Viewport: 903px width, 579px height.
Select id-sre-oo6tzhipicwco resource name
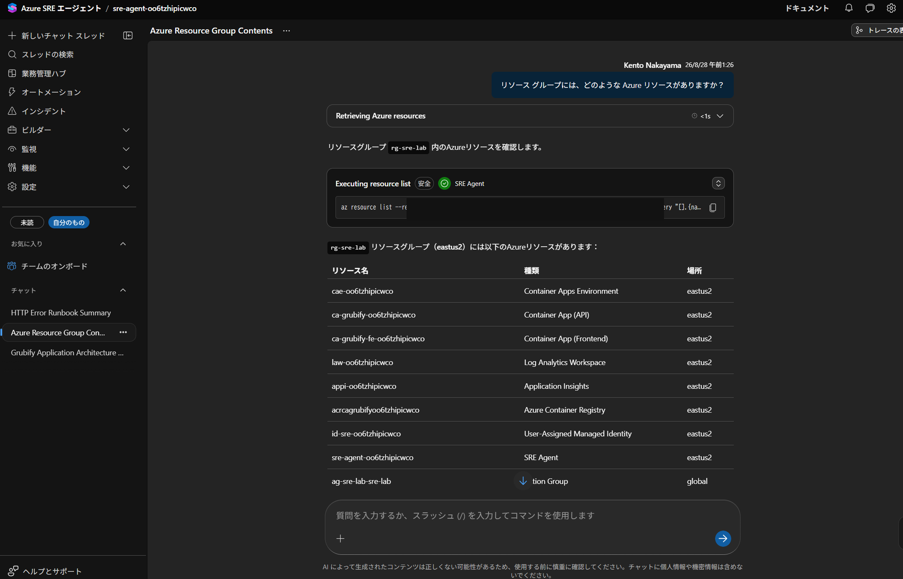[x=366, y=434]
